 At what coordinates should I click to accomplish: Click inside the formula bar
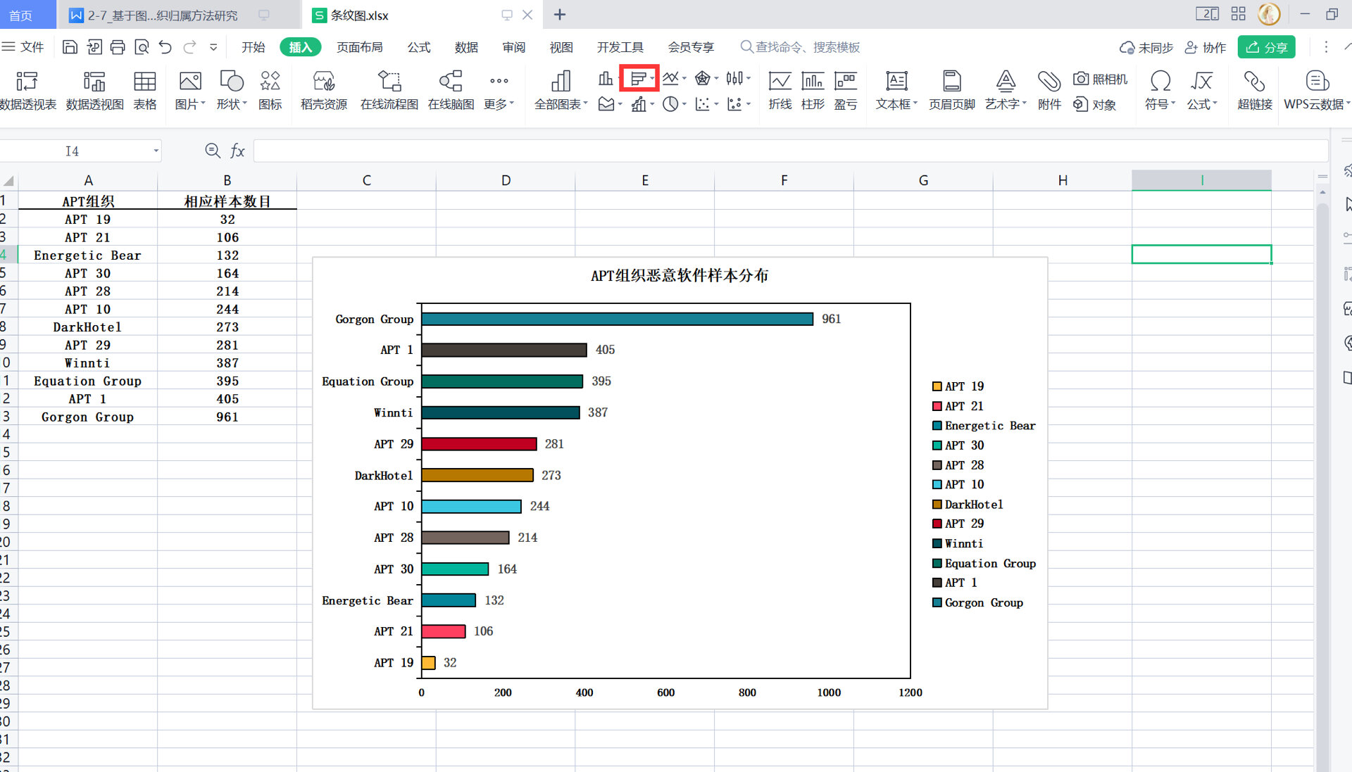tap(563, 150)
